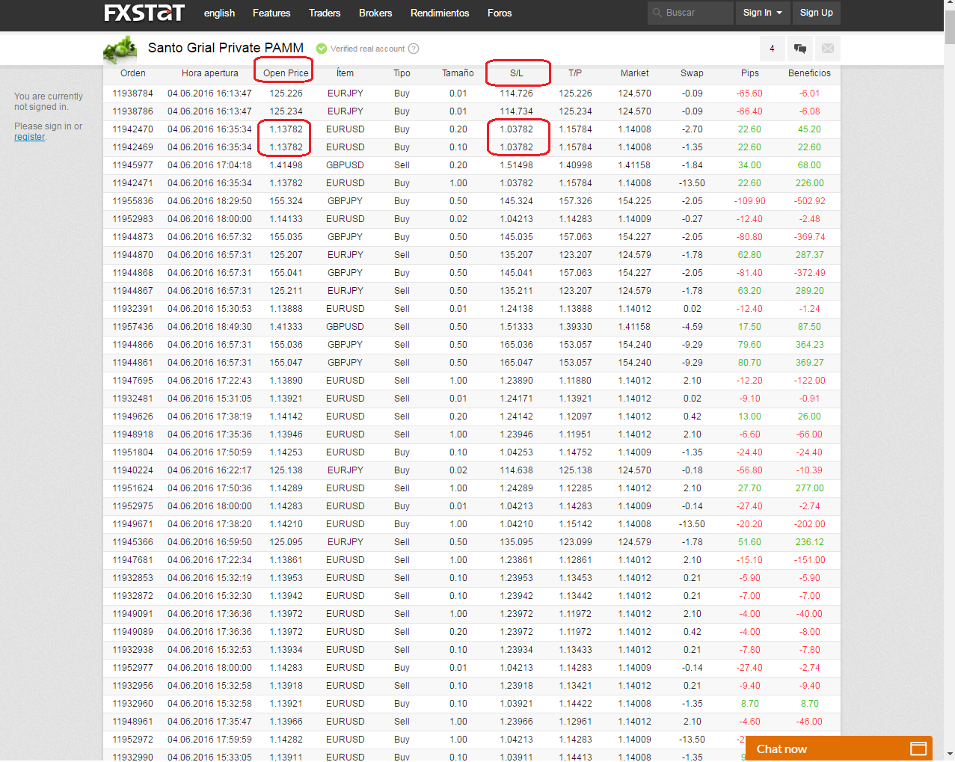Click Swap value -4.59
The image size is (955, 762).
tap(693, 327)
